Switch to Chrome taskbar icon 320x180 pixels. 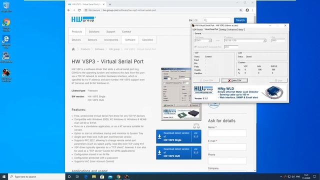118,176
